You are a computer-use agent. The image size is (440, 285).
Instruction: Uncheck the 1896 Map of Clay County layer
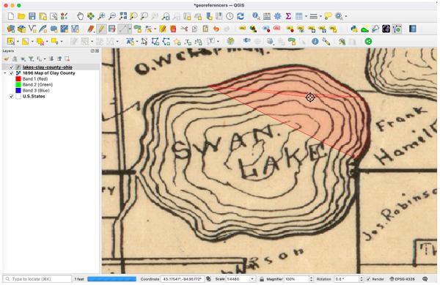click(11, 73)
